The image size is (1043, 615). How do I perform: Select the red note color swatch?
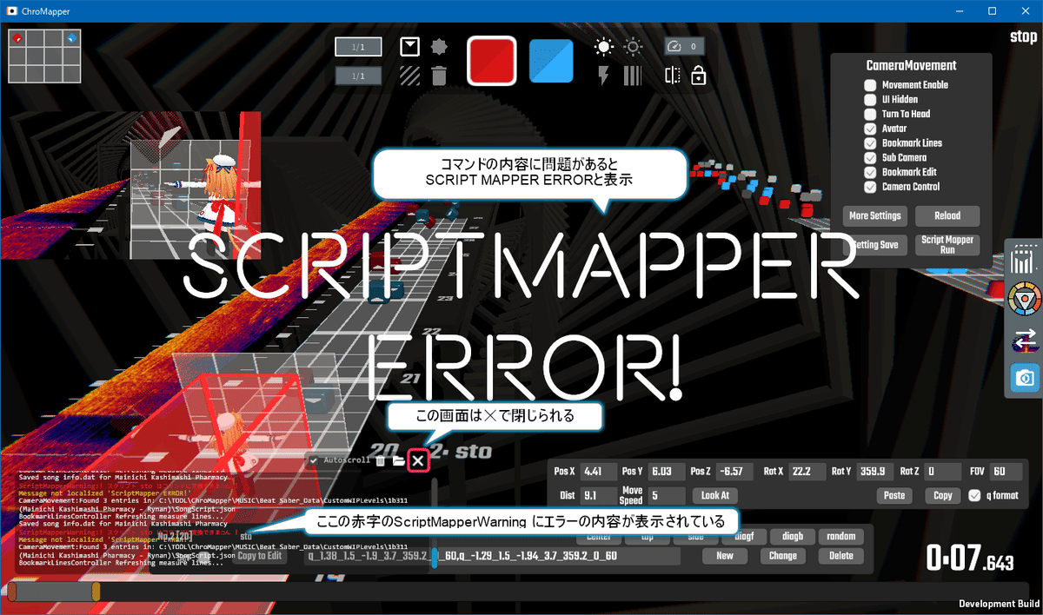[x=492, y=61]
